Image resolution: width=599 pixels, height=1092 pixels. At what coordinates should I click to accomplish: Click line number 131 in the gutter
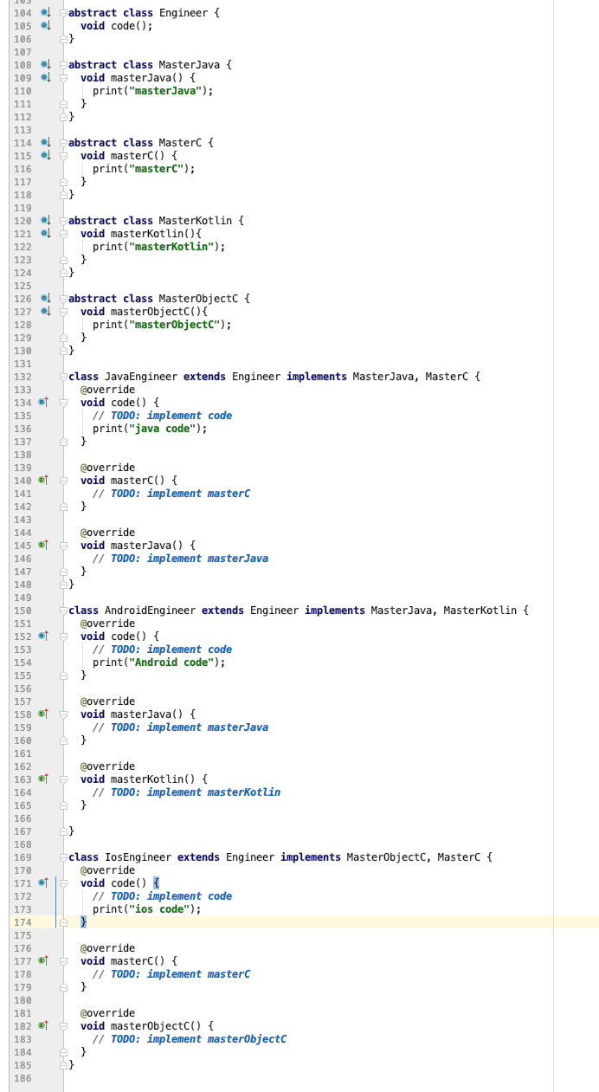[23, 364]
